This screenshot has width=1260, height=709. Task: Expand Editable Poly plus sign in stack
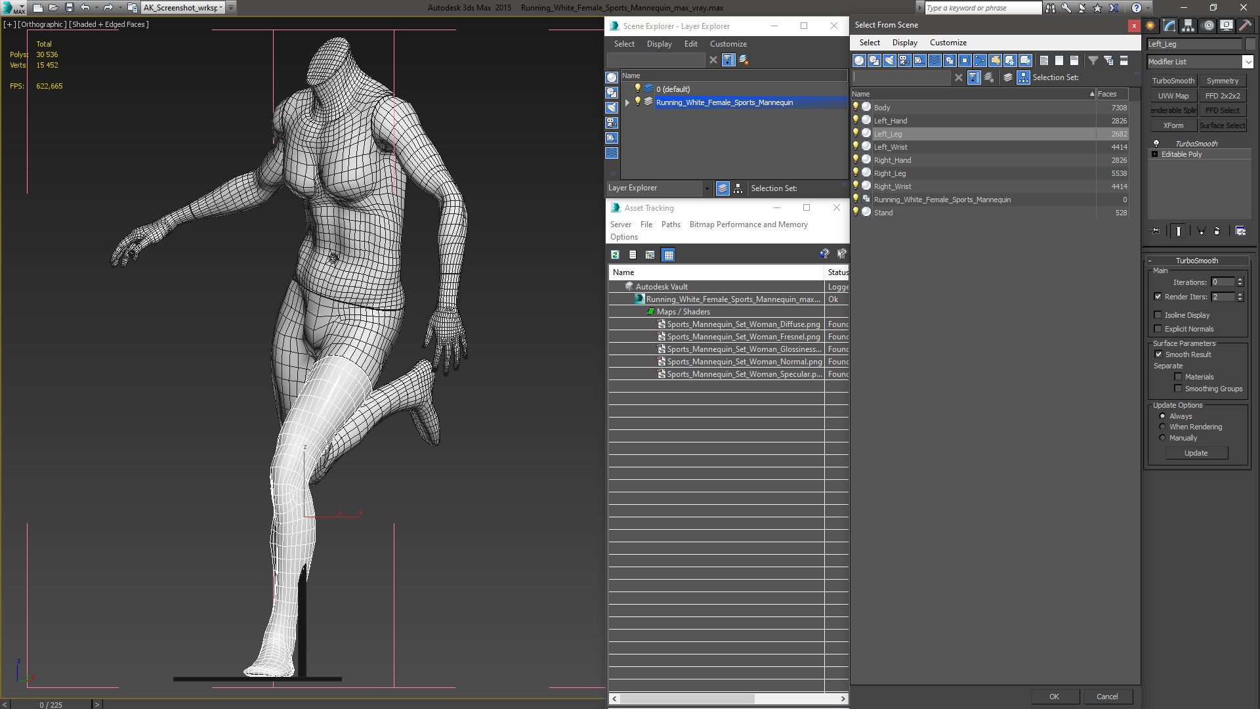pyautogui.click(x=1155, y=154)
